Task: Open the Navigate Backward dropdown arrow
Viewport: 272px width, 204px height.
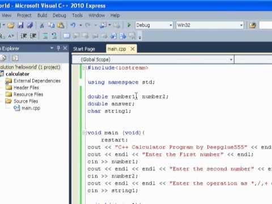Action: (110, 25)
